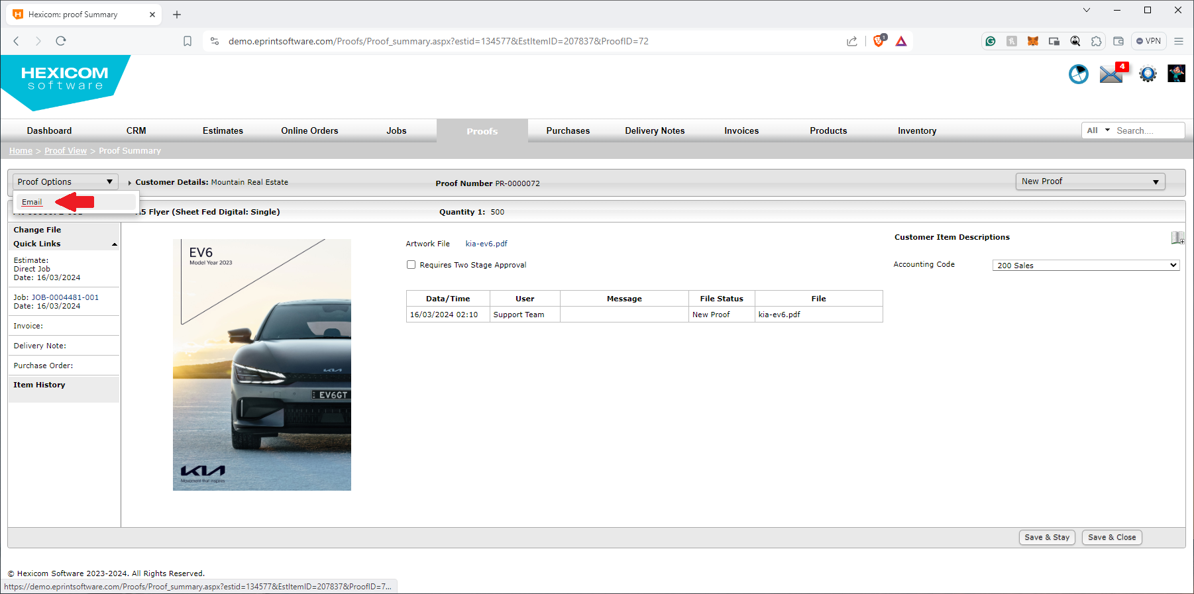This screenshot has width=1194, height=594.
Task: Open the extensions puzzle icon
Action: pyautogui.click(x=1097, y=41)
